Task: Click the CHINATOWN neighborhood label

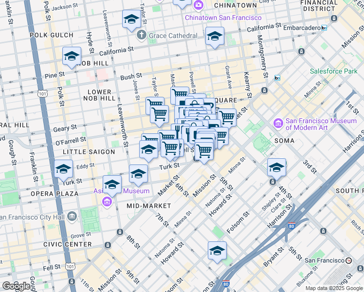Action: 236,5
